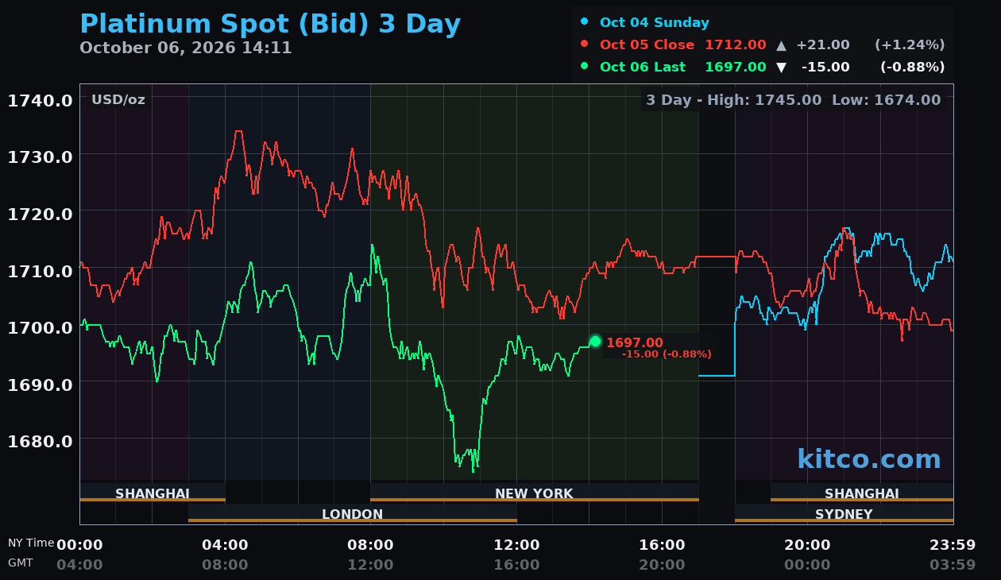Click the Platinum Spot (Bid) 3 Day title
The width and height of the screenshot is (1001, 580).
point(270,24)
